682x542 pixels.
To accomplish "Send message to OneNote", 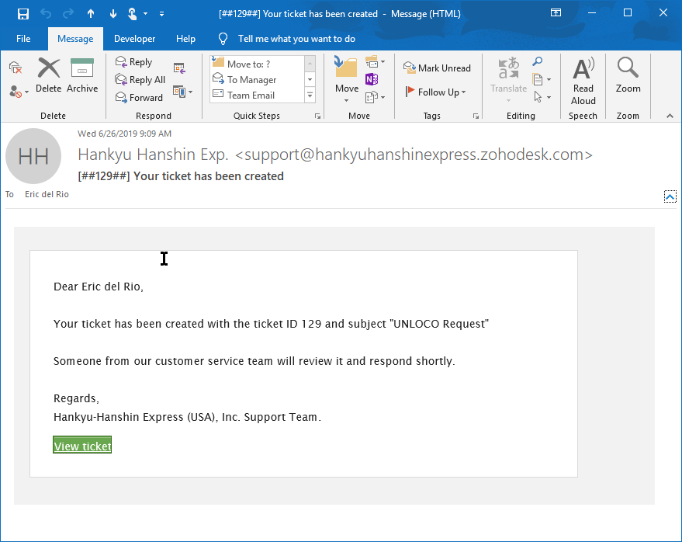I will pyautogui.click(x=372, y=79).
